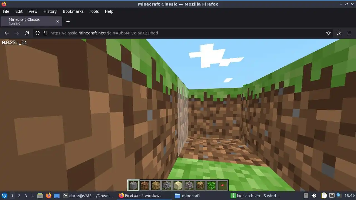The height and width of the screenshot is (200, 356).
Task: Open the clipboard manager tray icon
Action: 324,196
